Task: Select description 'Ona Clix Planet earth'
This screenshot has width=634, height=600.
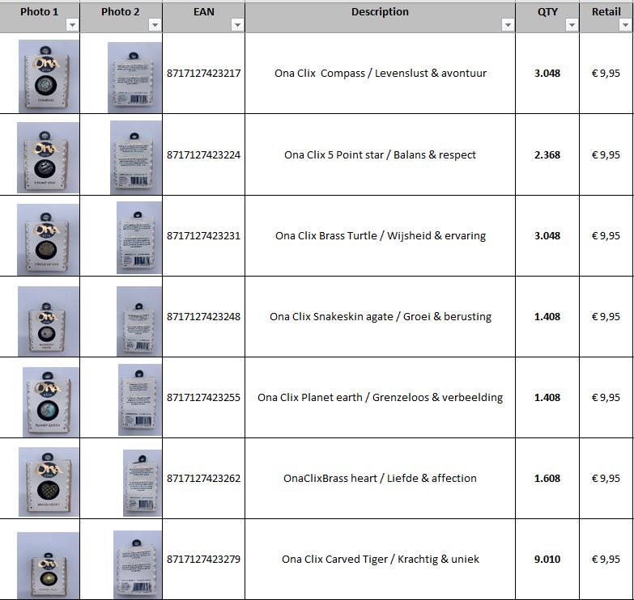Action: (x=310, y=397)
